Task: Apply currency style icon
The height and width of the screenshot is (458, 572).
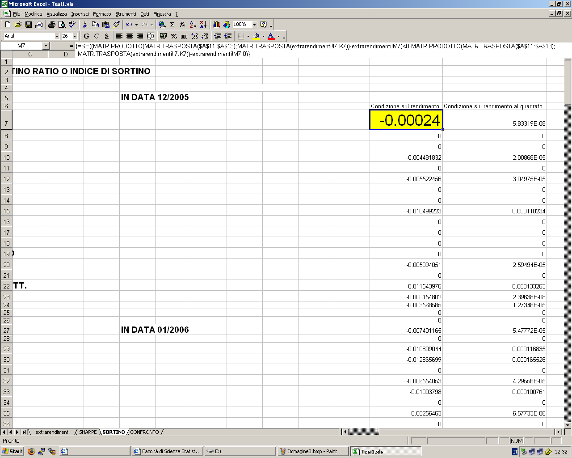Action: pos(163,36)
